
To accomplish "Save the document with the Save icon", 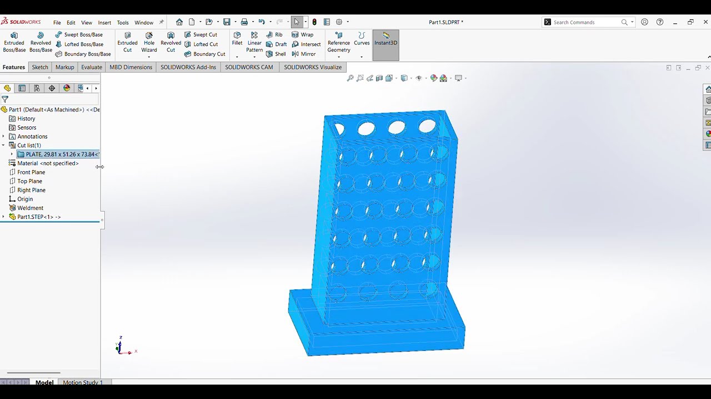I will pos(227,22).
